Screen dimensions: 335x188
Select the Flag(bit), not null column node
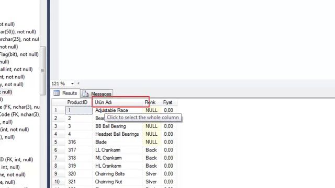pos(19,54)
